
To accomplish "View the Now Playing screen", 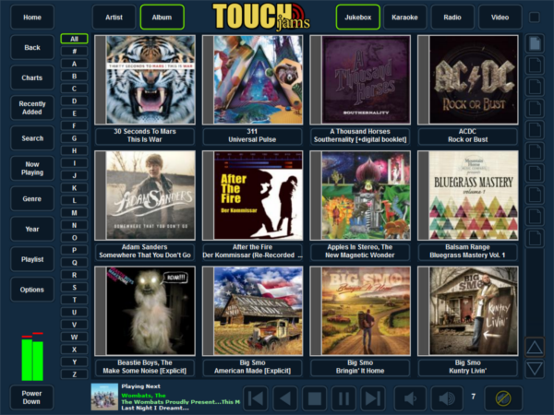I will (x=32, y=169).
